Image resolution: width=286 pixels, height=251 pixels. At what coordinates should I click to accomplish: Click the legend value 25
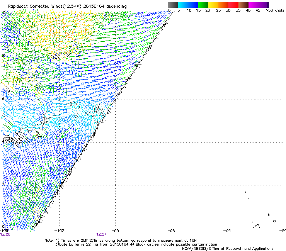tap(218, 10)
